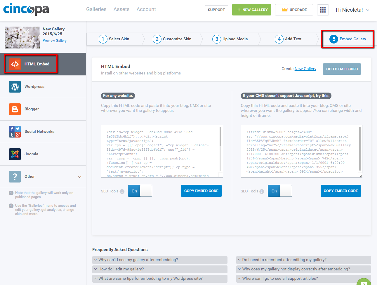Go to the Embed Gallery step tab

click(348, 39)
